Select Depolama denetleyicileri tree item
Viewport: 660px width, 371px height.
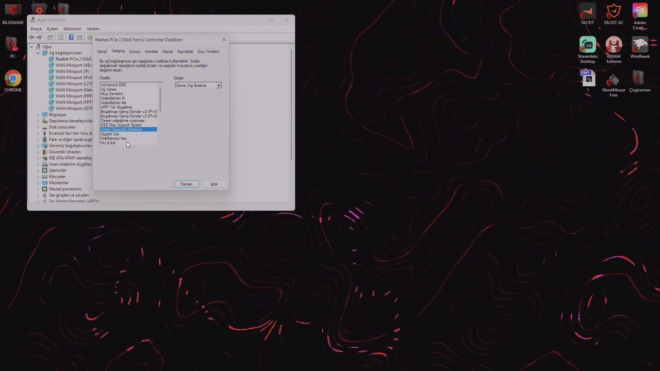tap(71, 121)
